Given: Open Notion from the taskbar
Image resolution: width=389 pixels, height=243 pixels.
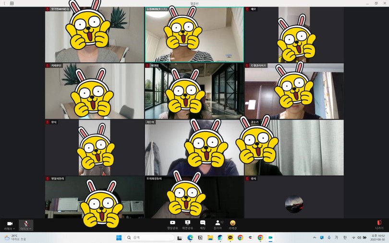Looking at the screenshot, I should pyautogui.click(x=200, y=238).
